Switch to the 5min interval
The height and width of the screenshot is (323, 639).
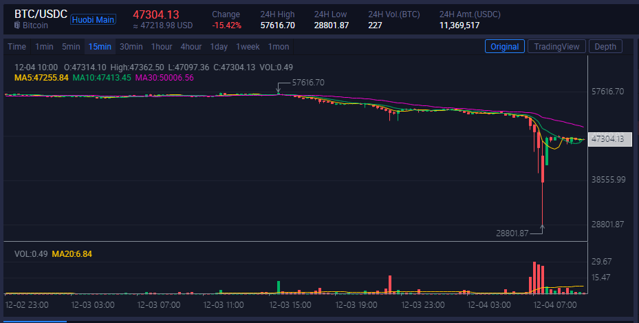click(71, 47)
